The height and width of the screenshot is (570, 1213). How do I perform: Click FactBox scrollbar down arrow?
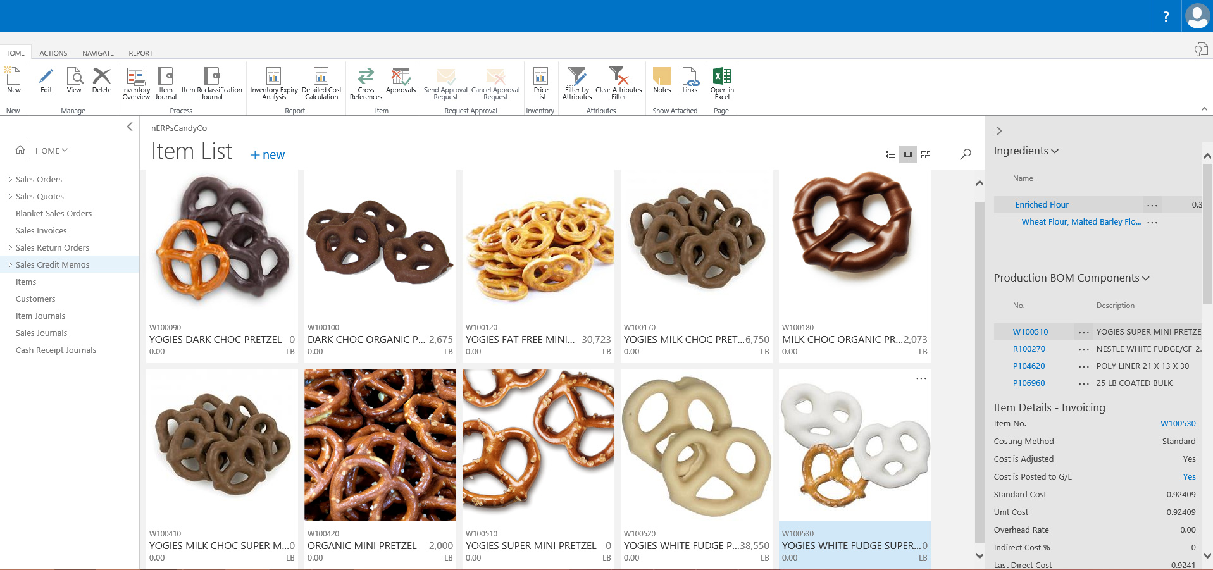[x=1207, y=555]
